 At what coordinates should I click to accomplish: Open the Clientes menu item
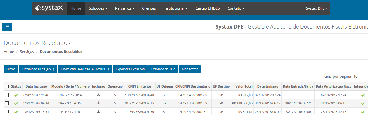(x=149, y=8)
